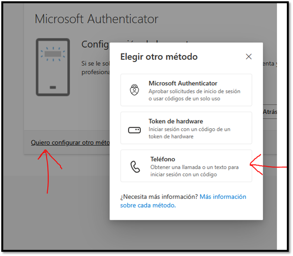Click Quiero configurar otro método link
Screen dimensions: 293x256
[x=71, y=143]
